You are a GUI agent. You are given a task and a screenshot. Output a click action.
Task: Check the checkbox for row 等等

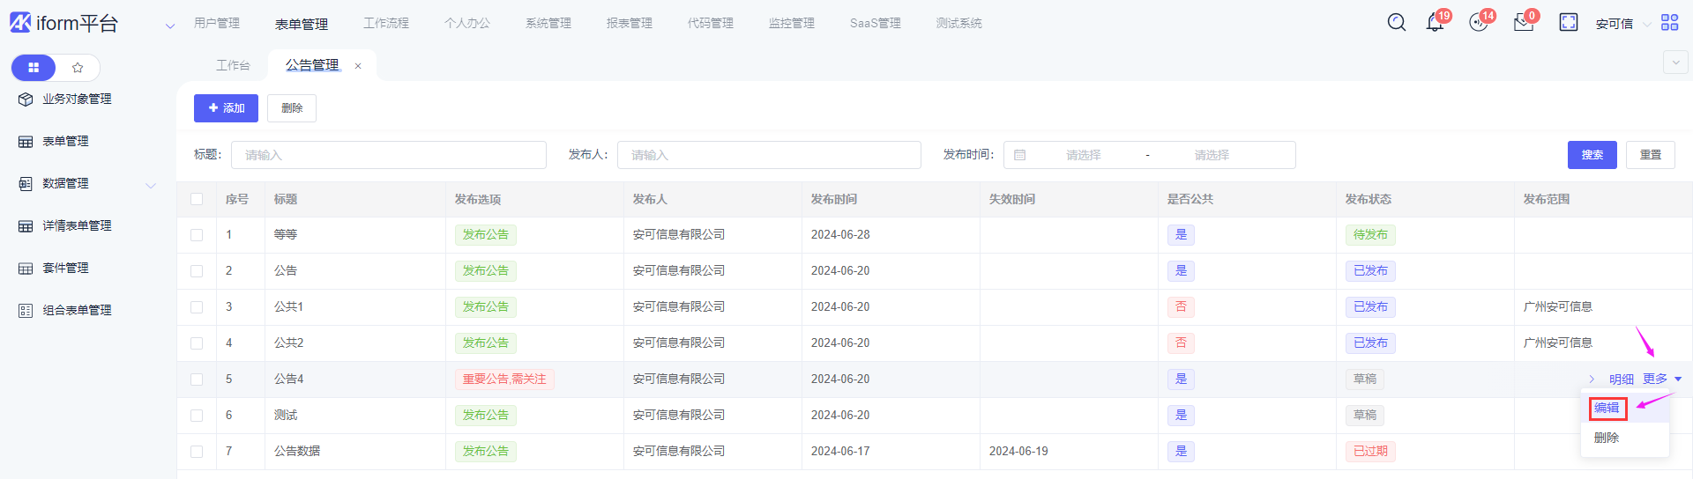(197, 235)
